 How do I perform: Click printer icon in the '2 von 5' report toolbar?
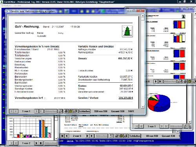(117, 136)
